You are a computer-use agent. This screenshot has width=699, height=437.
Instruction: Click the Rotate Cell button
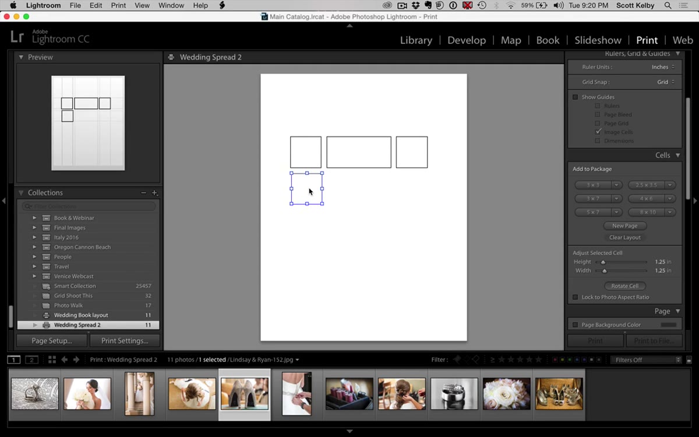[624, 286]
